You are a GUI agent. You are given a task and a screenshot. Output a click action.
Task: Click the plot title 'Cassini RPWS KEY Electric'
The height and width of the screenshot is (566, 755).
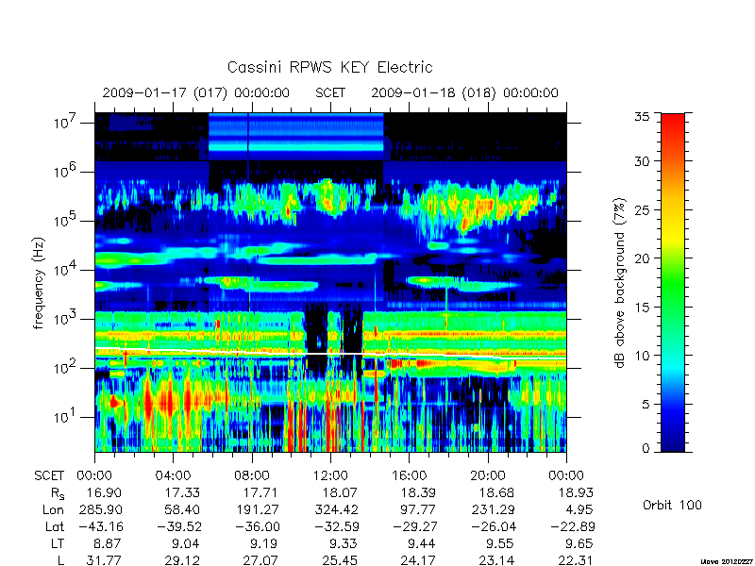(329, 67)
